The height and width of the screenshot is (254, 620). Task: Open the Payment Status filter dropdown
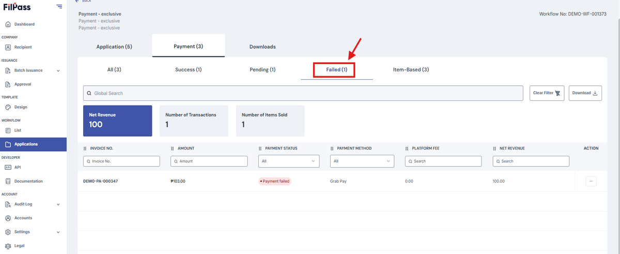pyautogui.click(x=289, y=161)
